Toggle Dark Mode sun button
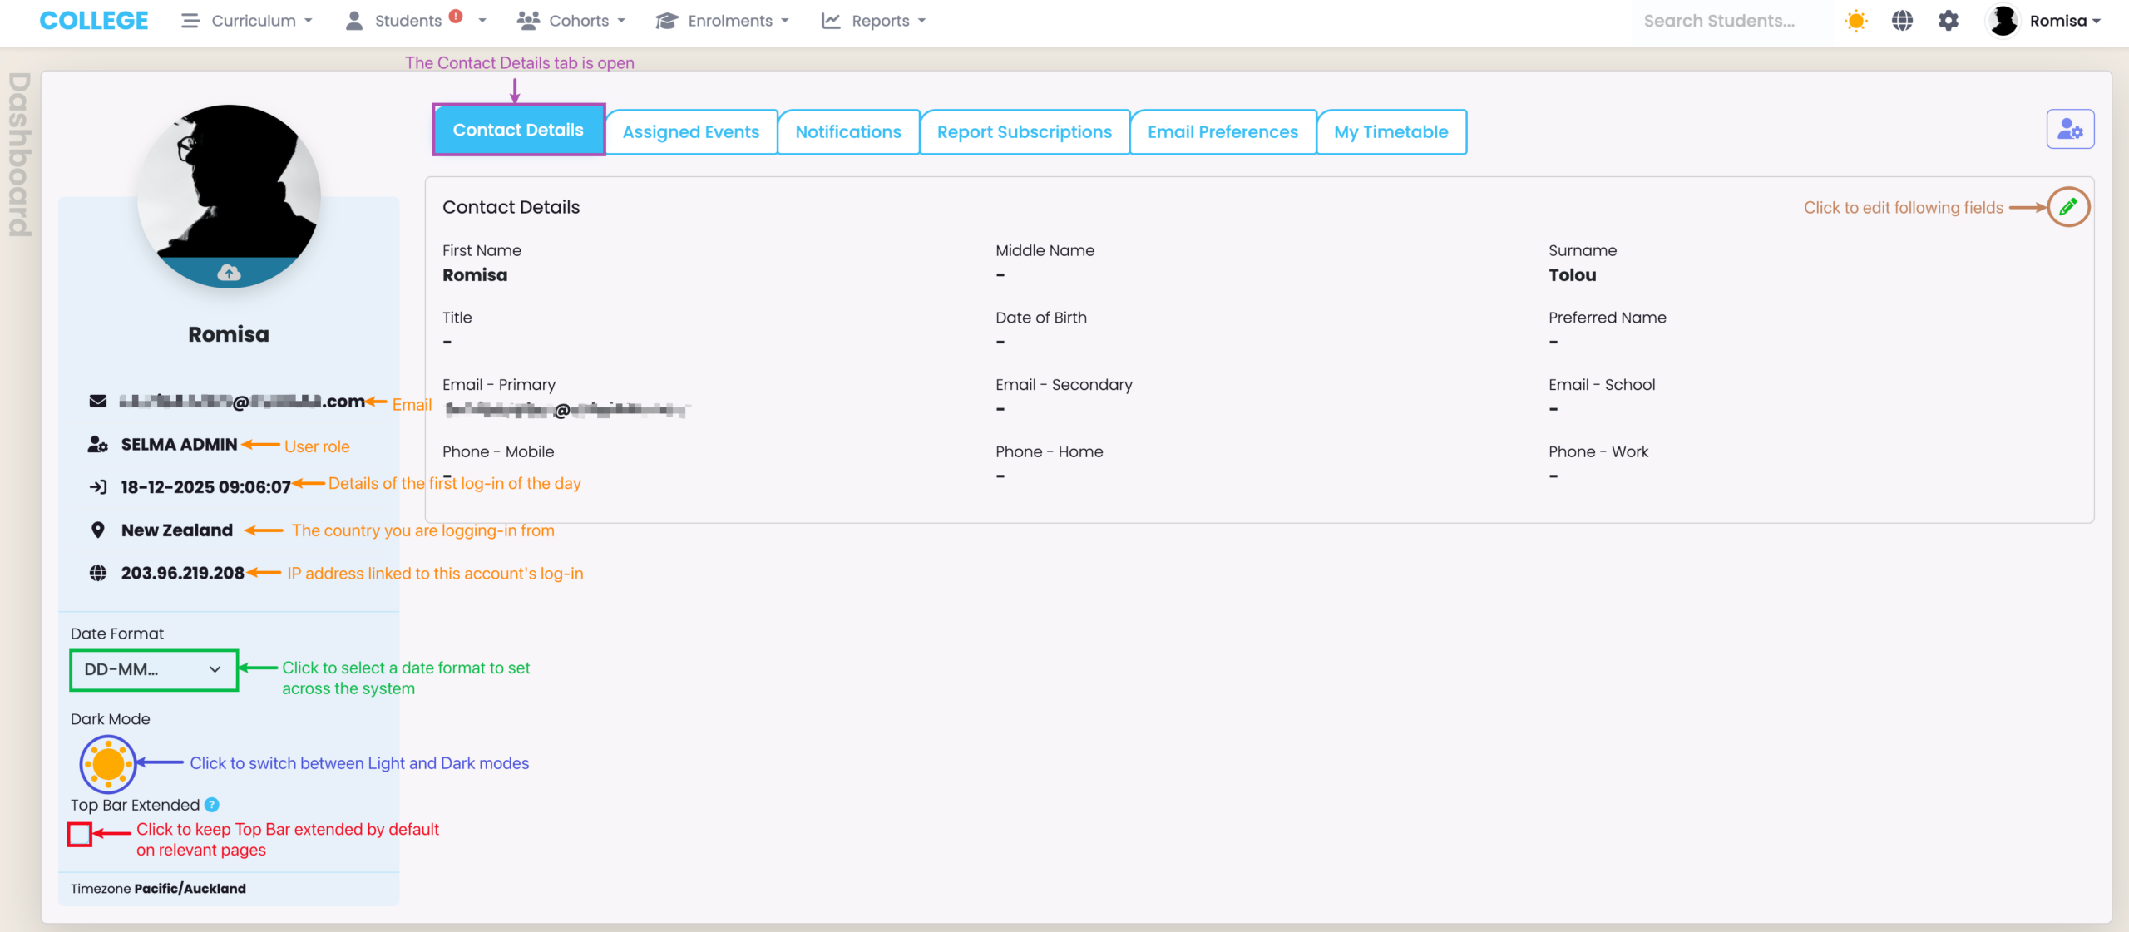 click(108, 763)
